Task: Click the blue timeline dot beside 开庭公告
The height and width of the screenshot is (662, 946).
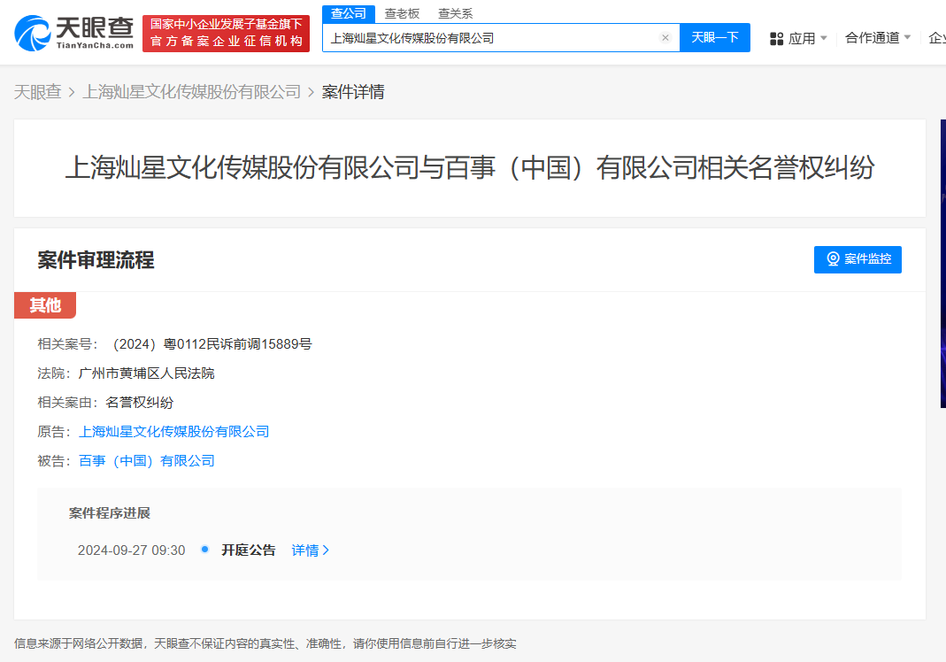Action: click(x=204, y=550)
